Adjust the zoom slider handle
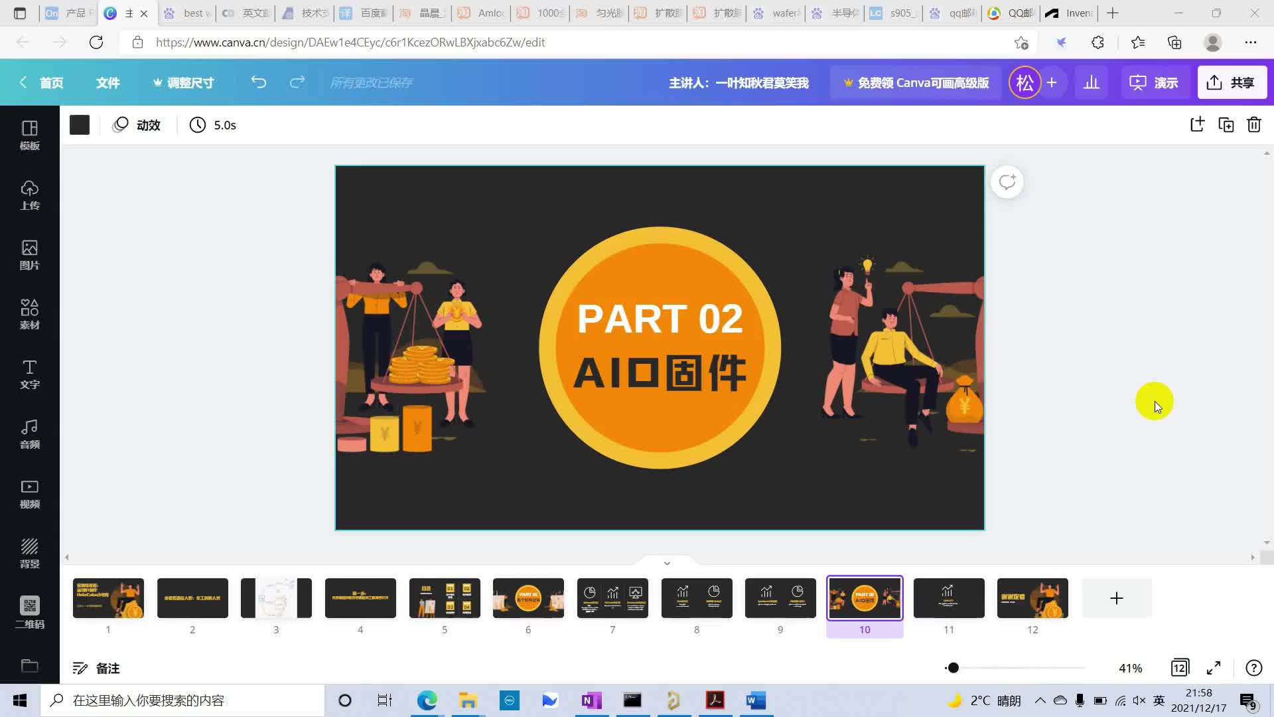 point(953,667)
